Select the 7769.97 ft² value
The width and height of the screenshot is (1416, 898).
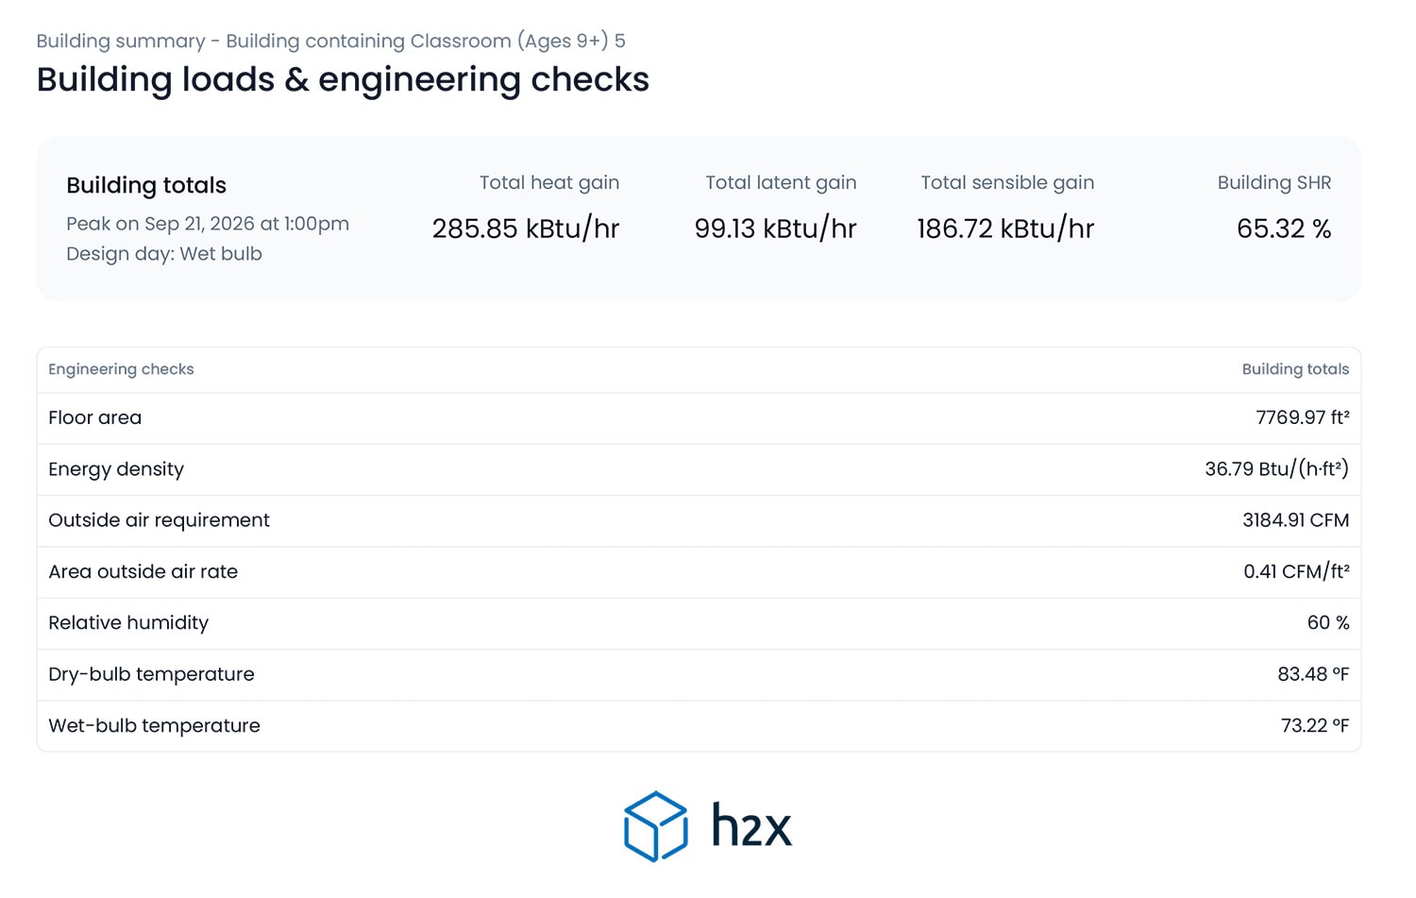pyautogui.click(x=1303, y=417)
